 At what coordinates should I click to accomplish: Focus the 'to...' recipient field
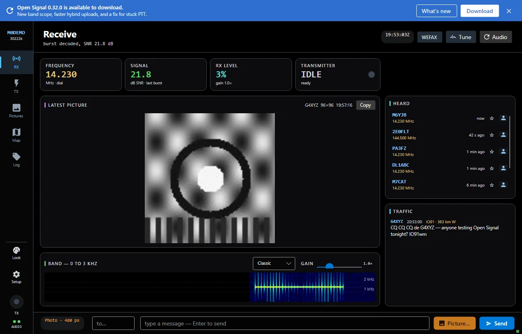coord(113,323)
